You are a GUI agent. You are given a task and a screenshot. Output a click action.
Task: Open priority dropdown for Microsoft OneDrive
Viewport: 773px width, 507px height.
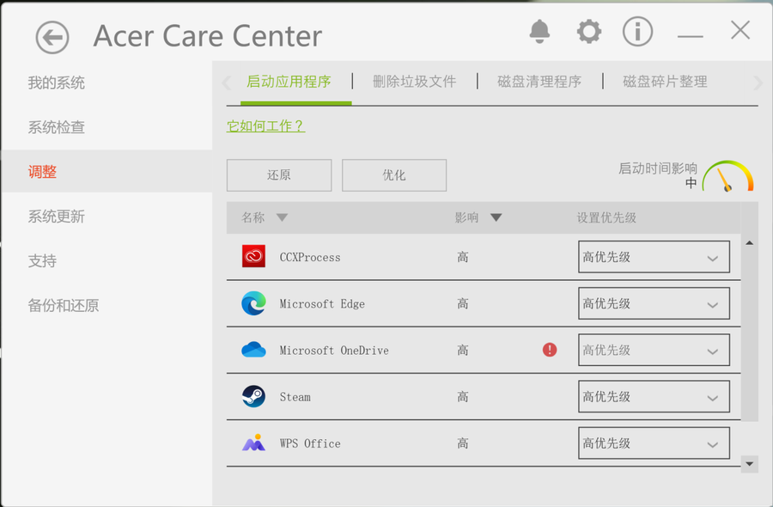coord(654,350)
